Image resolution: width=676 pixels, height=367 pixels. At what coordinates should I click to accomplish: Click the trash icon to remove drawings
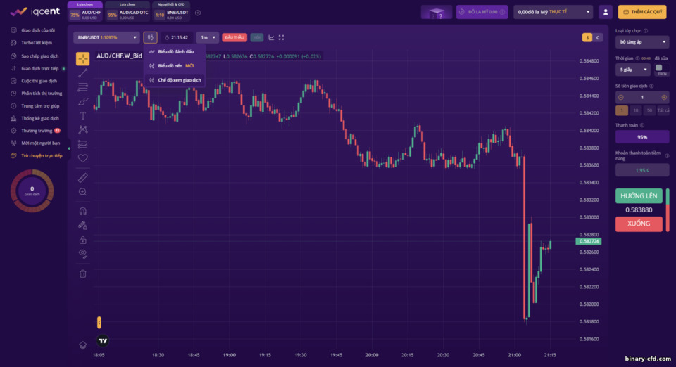83,273
